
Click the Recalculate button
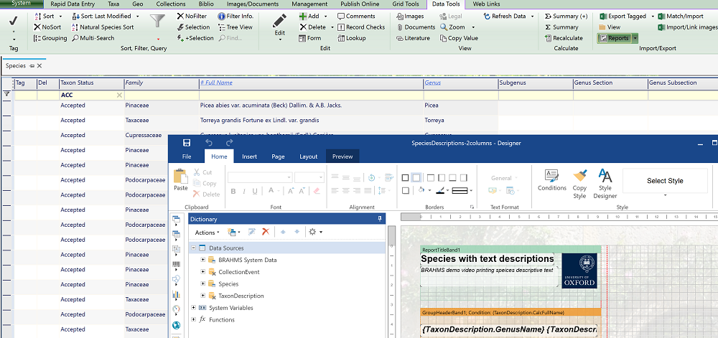click(564, 38)
